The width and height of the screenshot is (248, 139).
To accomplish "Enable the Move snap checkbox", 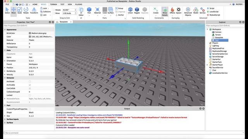I will click(x=54, y=13).
